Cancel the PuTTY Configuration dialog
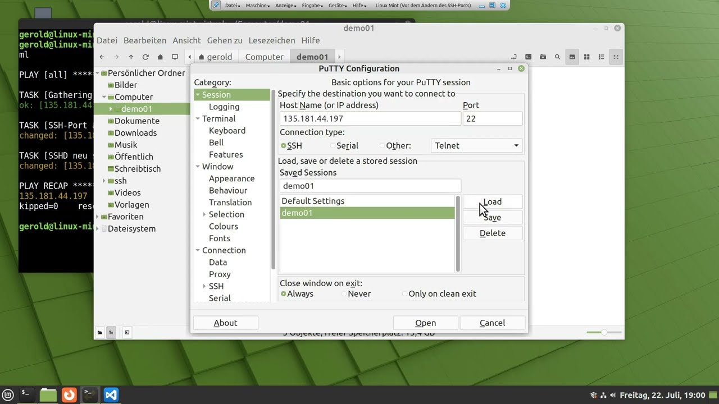719x404 pixels. 492,323
